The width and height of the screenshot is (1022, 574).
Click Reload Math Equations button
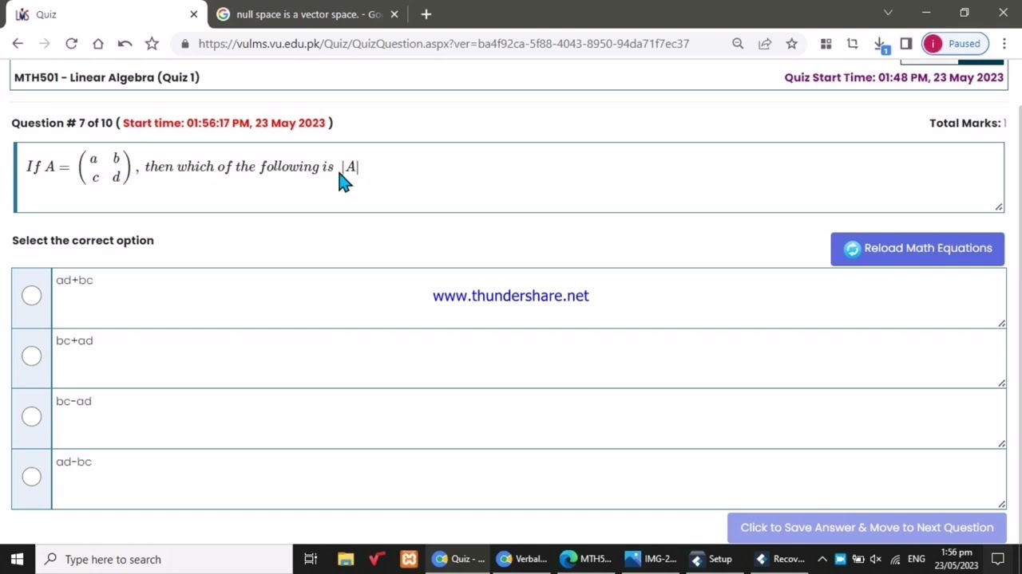[x=917, y=249]
